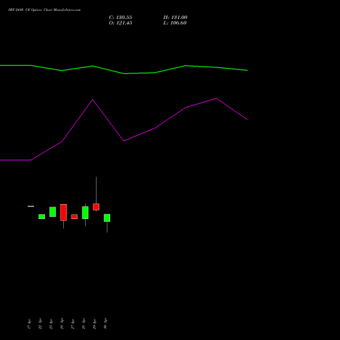Screen dimensions: 340x340
Task: Select the small flat dash candle at the far left
Action: 31,206
